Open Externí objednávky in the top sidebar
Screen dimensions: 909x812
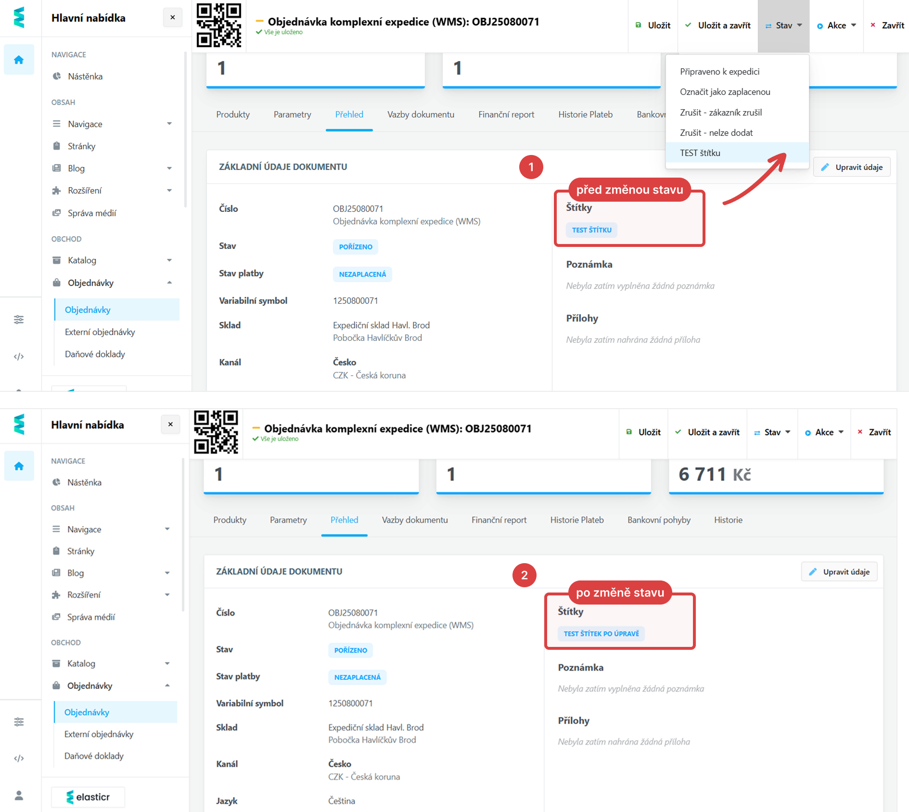[100, 332]
